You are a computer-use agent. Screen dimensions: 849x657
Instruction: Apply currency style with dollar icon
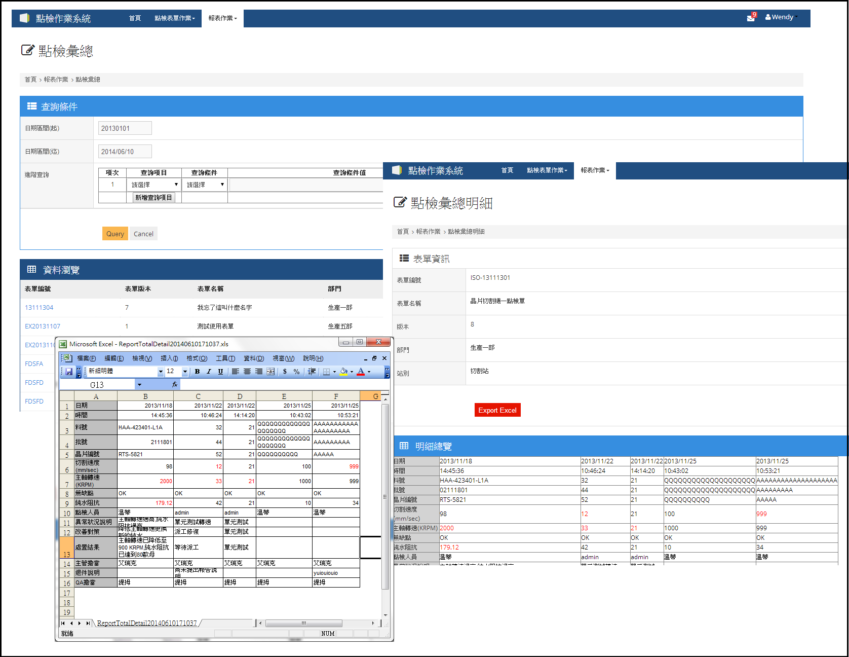[285, 372]
